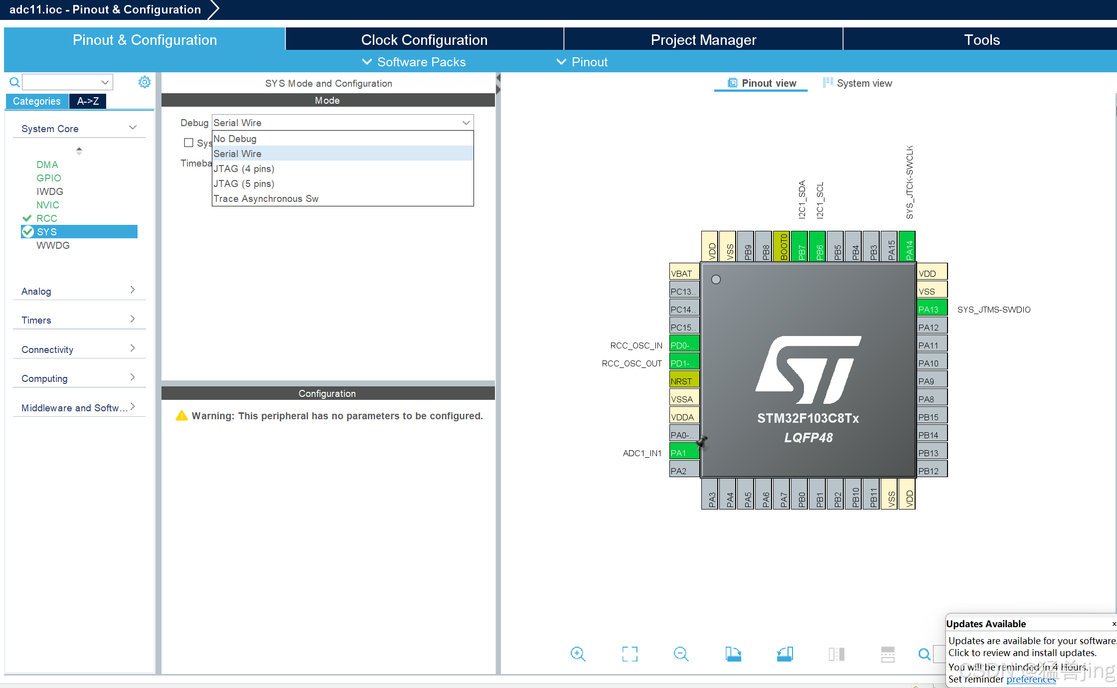Open pinout settings via the gear icon

coord(144,82)
